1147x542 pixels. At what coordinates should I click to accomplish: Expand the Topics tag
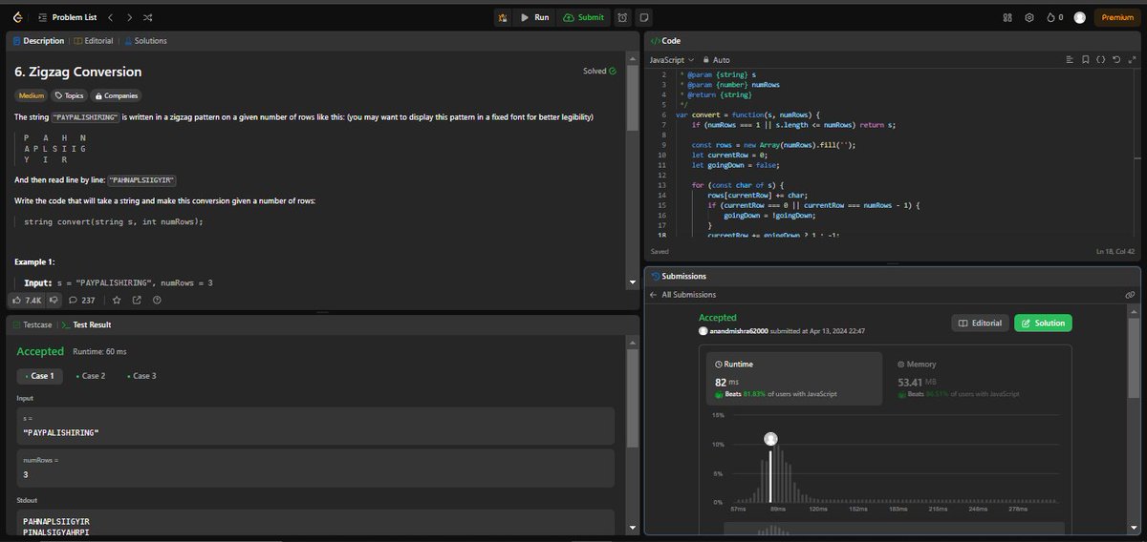(x=69, y=95)
